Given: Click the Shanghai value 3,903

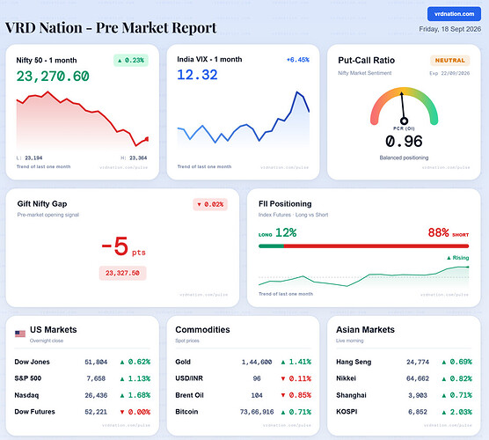Looking at the screenshot, I should pos(418,395).
